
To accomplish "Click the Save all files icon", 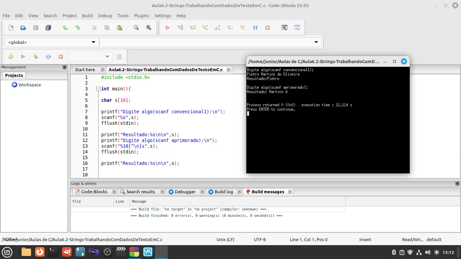I will click(48, 28).
